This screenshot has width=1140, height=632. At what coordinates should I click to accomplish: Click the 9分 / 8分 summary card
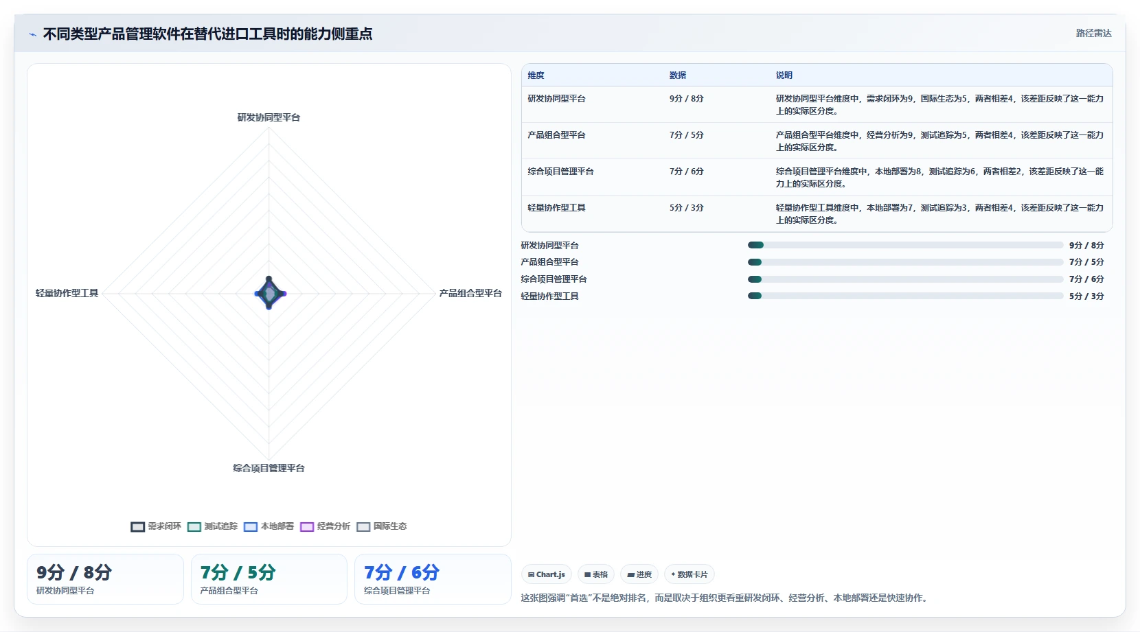105,579
